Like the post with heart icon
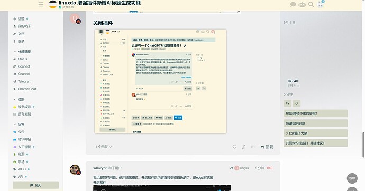 click(234, 147)
